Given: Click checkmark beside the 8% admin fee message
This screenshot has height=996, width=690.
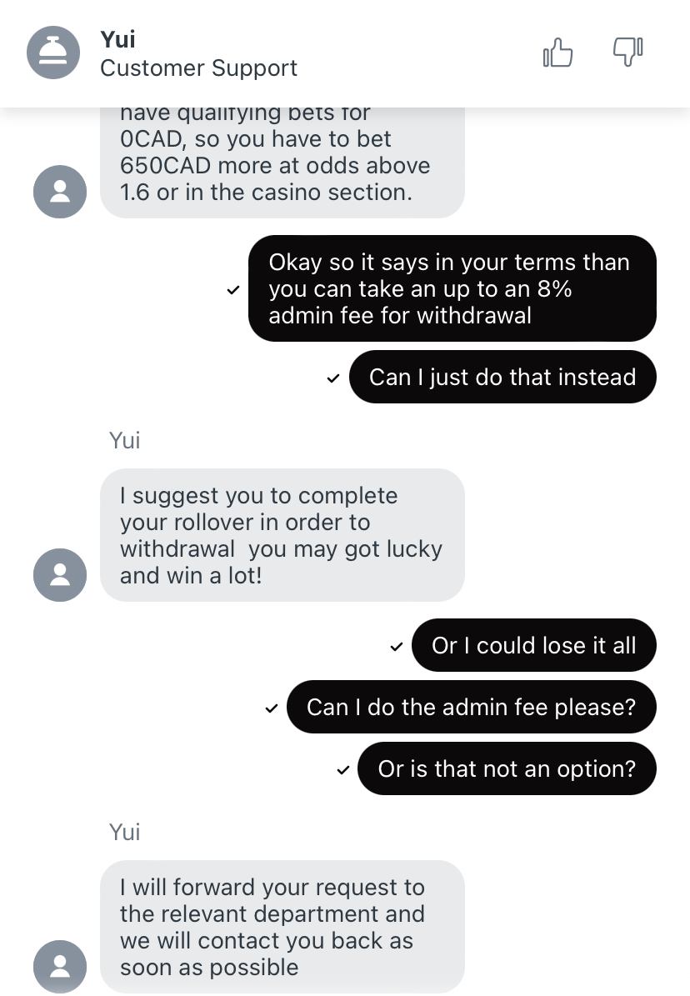Looking at the screenshot, I should coord(233,290).
